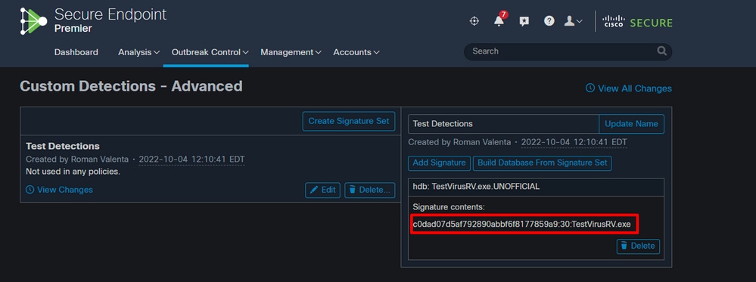The image size is (756, 282).
Task: Go to the Dashboard tab
Action: (x=76, y=52)
